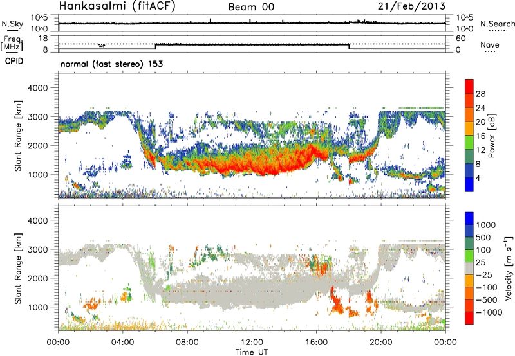Click the '28' label on Power colour bar
Viewport: 515px width, 356px height.
(480, 94)
